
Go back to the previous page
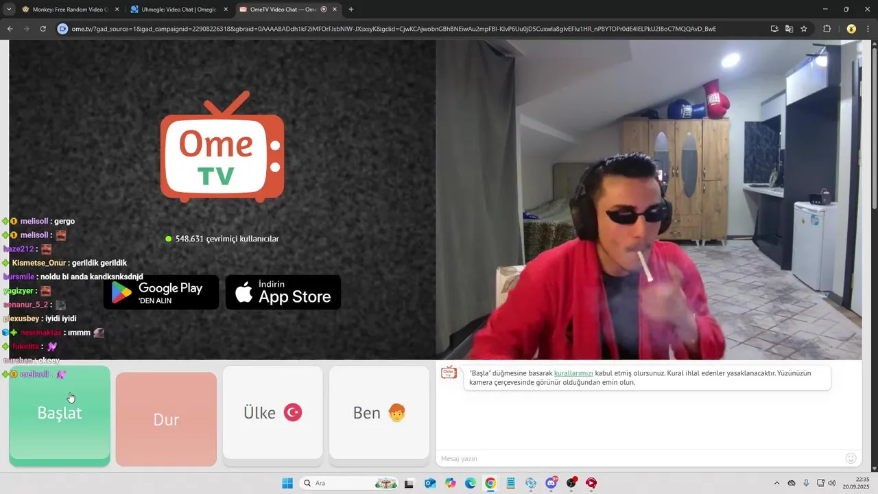tap(10, 29)
